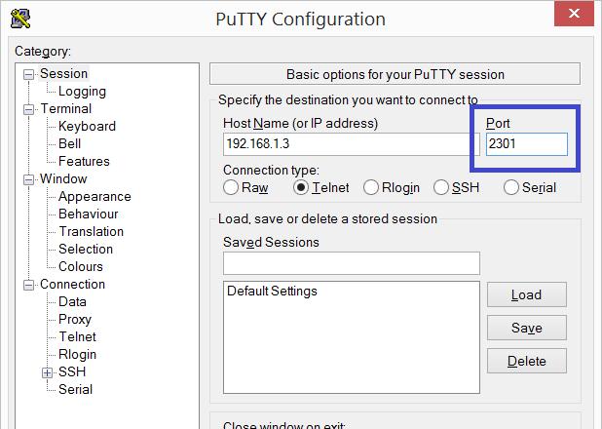Open the Proxy category
602x429 pixels.
[x=75, y=320]
